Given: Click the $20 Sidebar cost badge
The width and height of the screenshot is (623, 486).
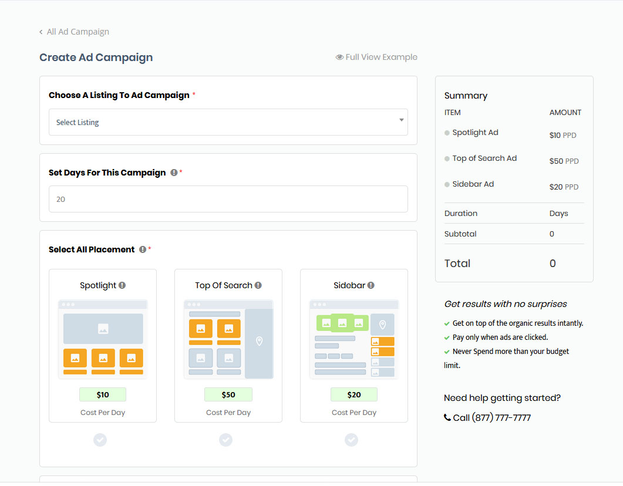Looking at the screenshot, I should [x=354, y=394].
